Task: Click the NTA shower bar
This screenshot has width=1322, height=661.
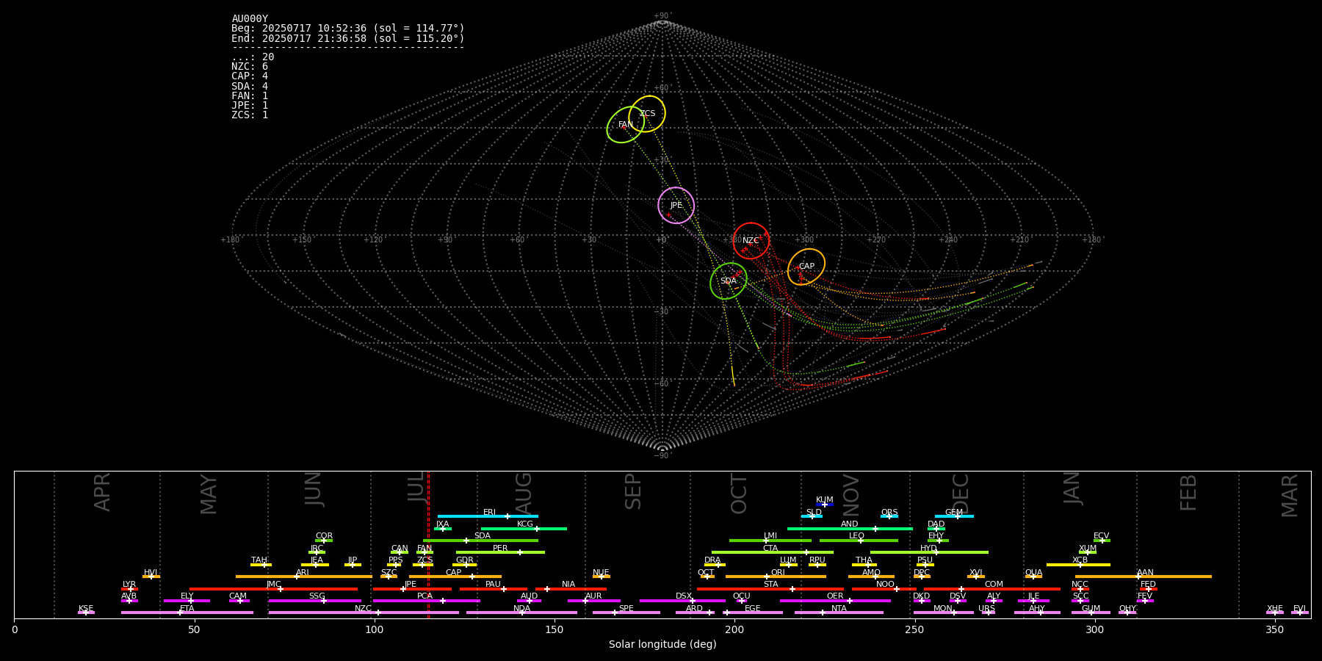Action: coord(839,613)
